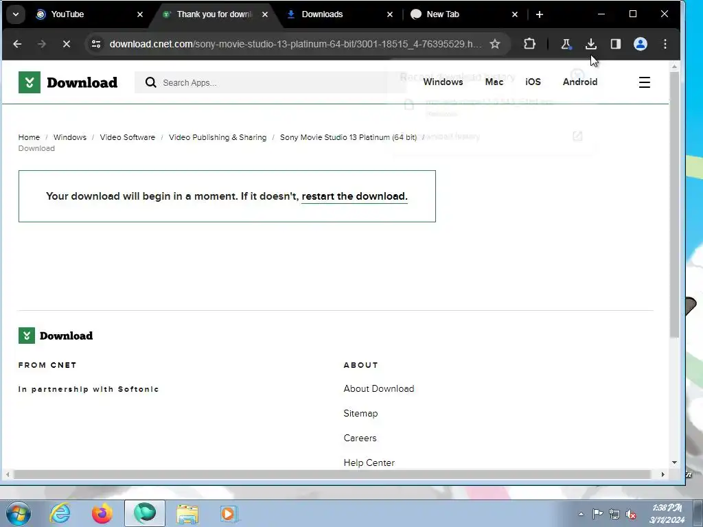
Task: Open Windows Media Player taskbar icon
Action: 229,513
